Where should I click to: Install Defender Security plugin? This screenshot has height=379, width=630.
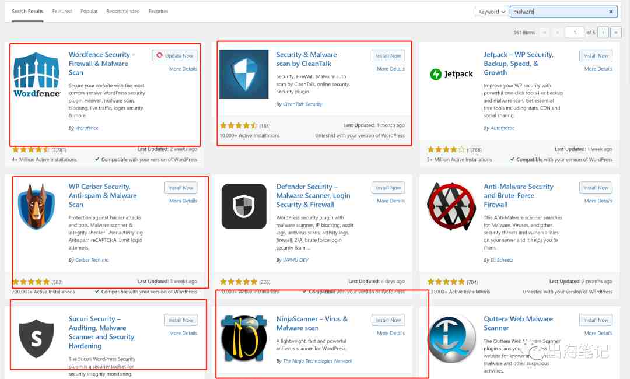pos(388,188)
